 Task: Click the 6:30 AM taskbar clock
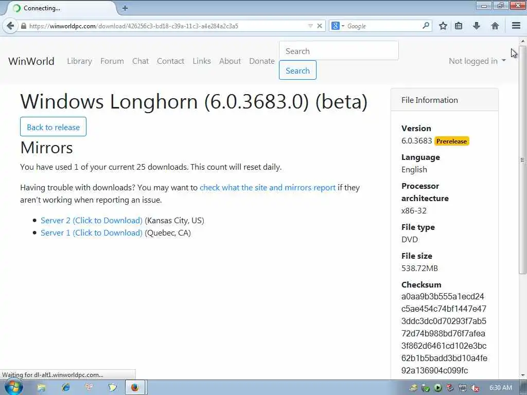500,388
